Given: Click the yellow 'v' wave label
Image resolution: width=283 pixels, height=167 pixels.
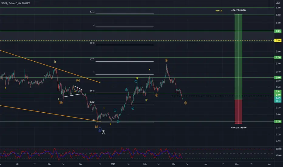Looking at the screenshot, I should (149, 69).
